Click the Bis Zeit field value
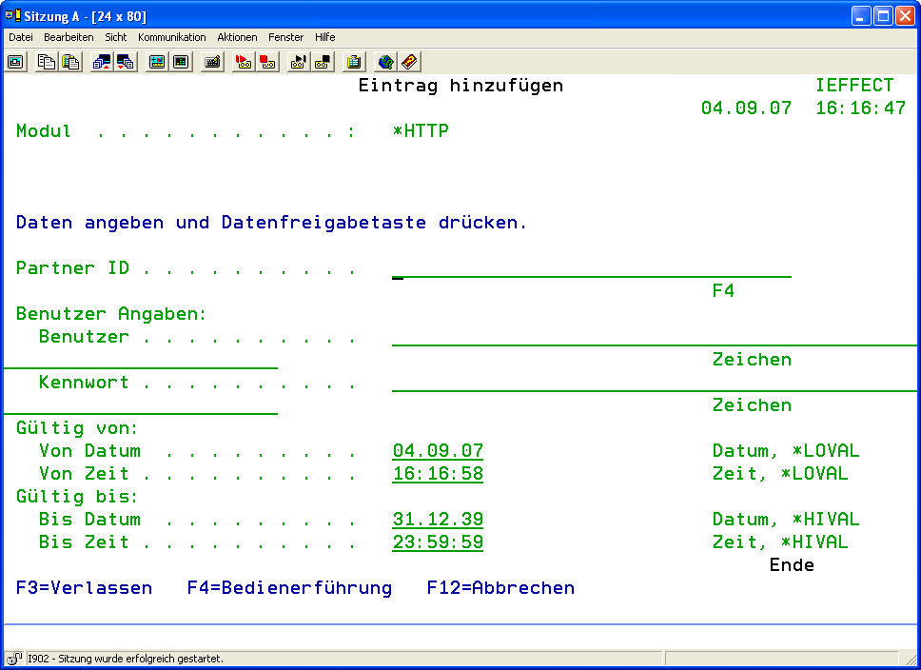Image resolution: width=921 pixels, height=670 pixels. coord(438,542)
